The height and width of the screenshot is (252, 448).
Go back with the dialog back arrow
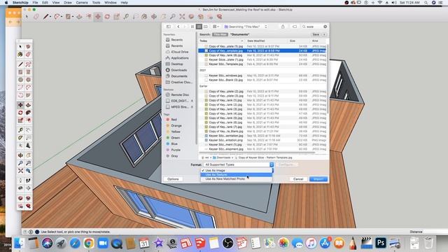click(x=178, y=27)
